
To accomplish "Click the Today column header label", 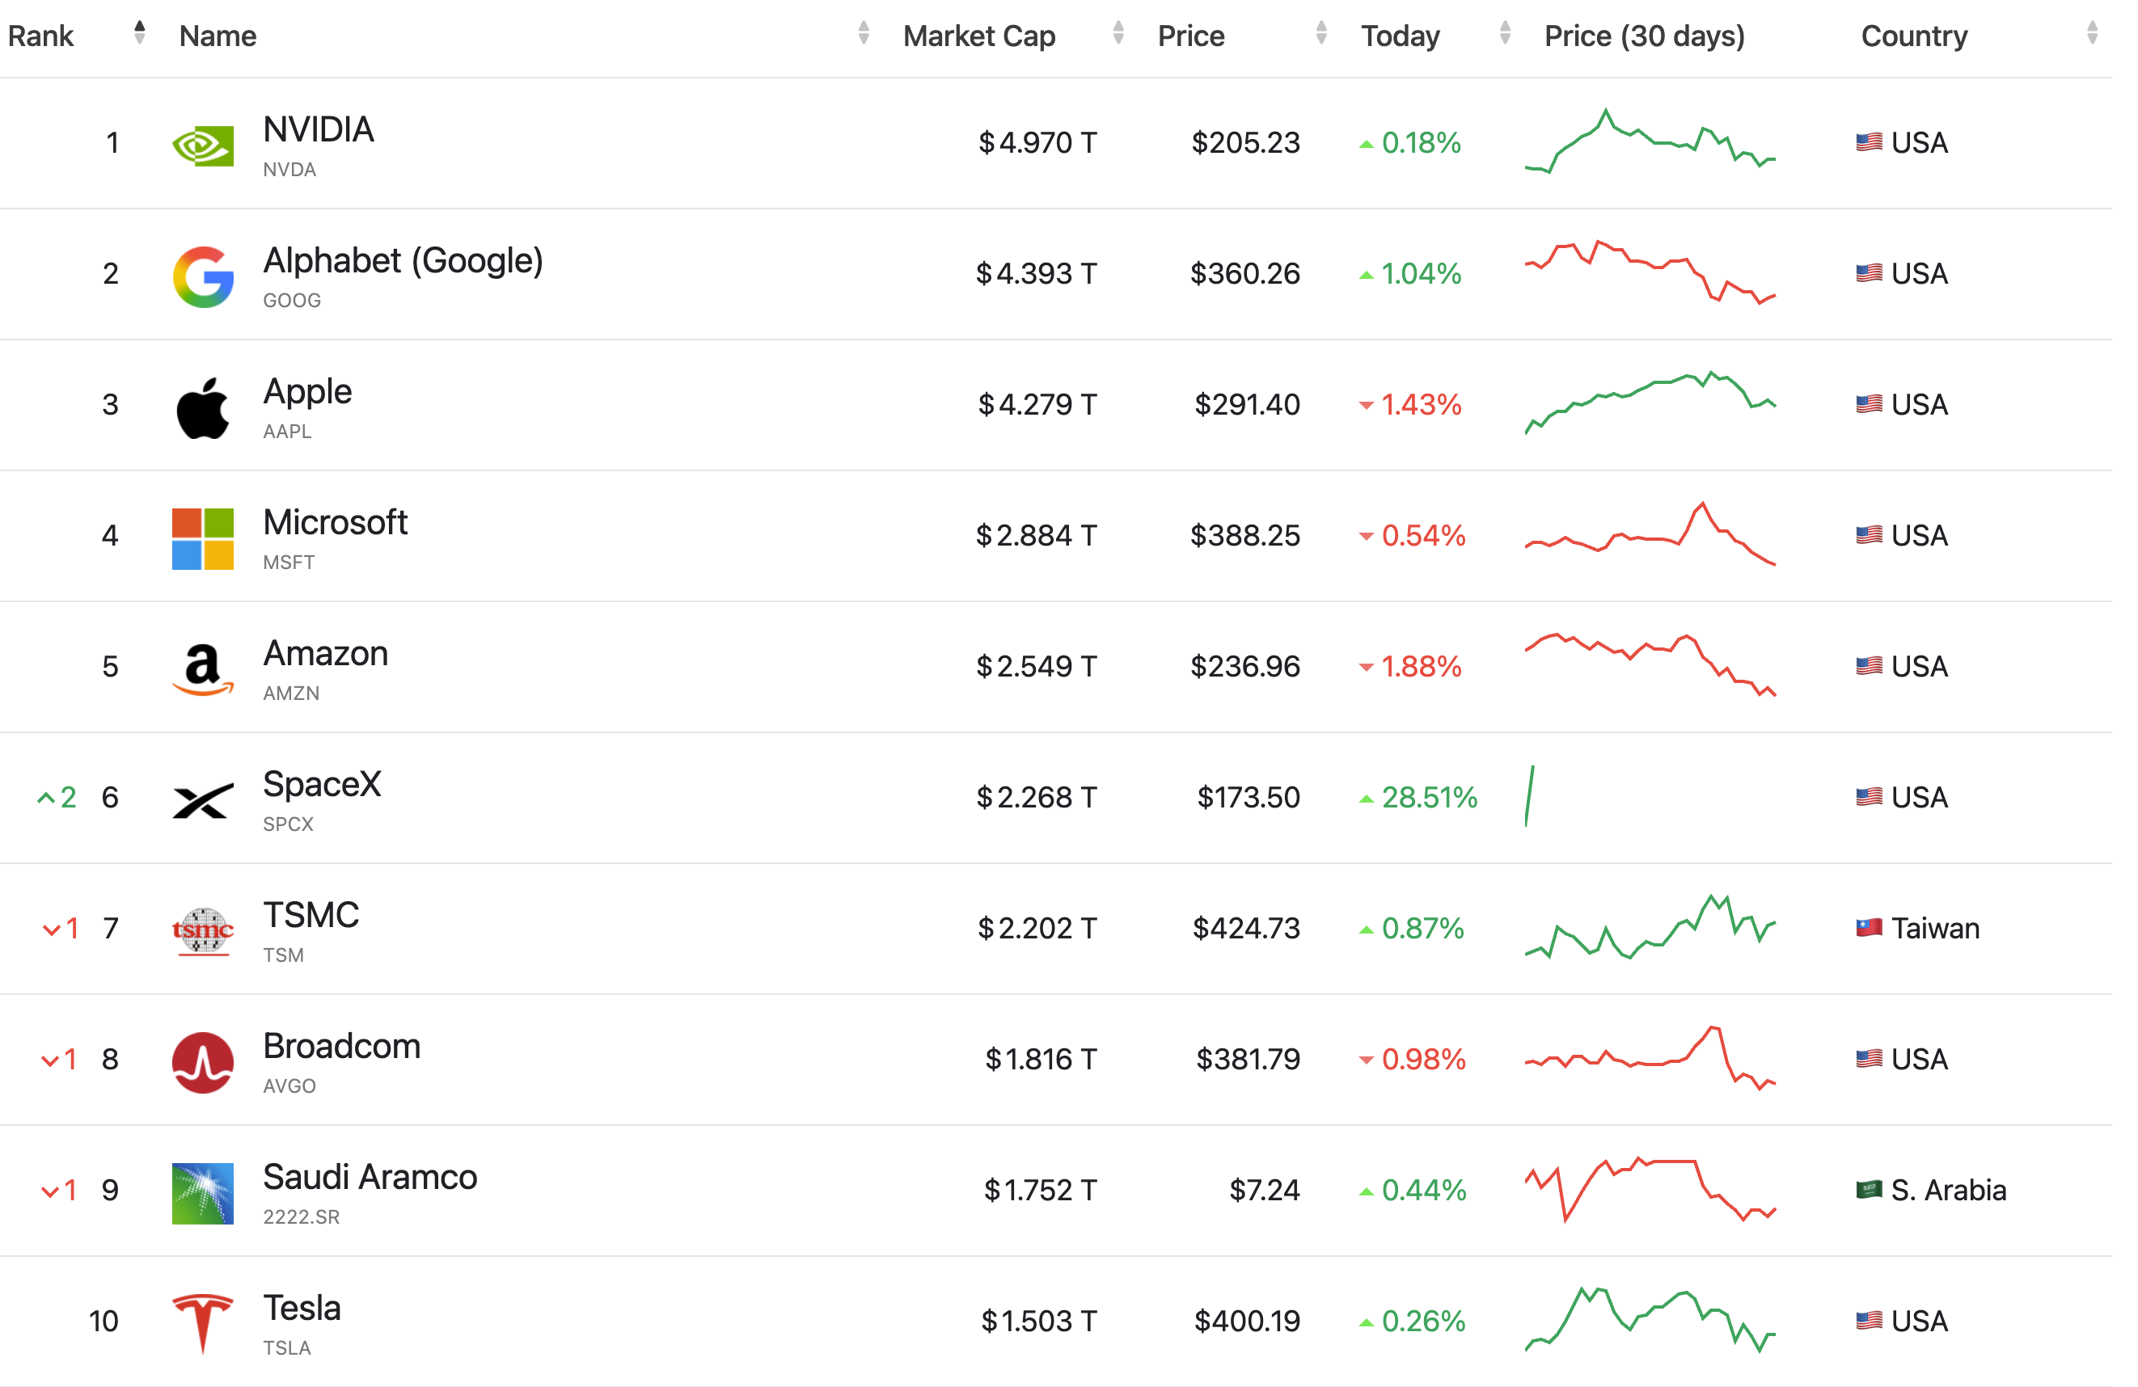I will [1401, 36].
